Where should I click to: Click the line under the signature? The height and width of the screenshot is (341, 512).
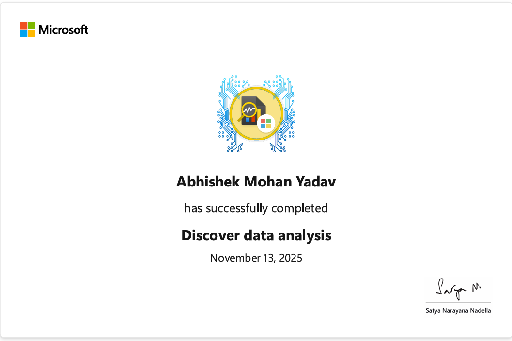[x=458, y=303]
